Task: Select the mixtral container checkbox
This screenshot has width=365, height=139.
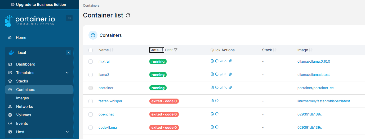Action: pyautogui.click(x=91, y=62)
